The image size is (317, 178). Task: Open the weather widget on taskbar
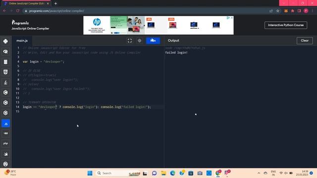click(x=10, y=173)
